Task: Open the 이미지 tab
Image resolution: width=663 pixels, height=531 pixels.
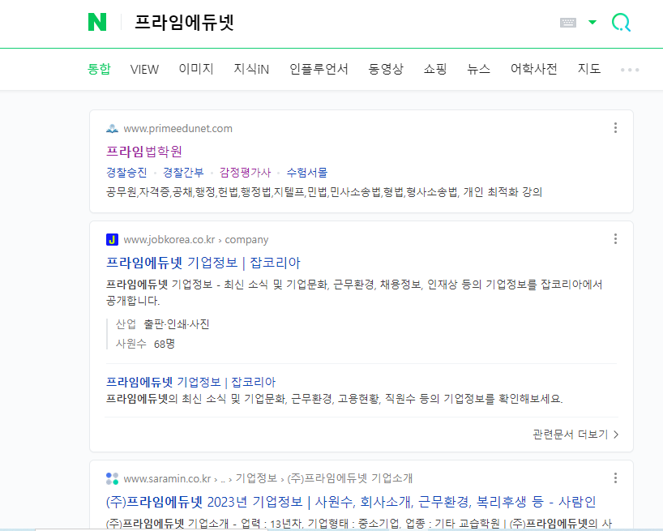Action: coord(196,69)
